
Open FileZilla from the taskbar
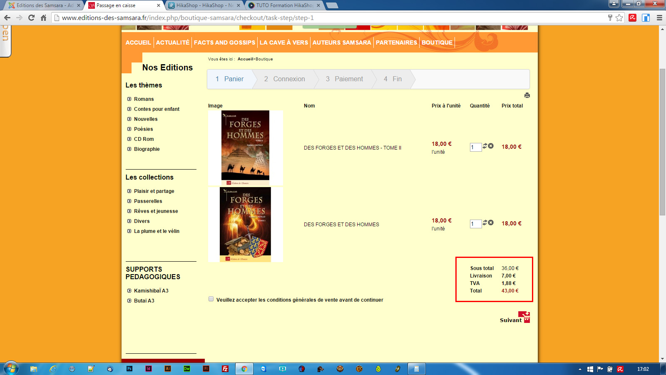[225, 369]
